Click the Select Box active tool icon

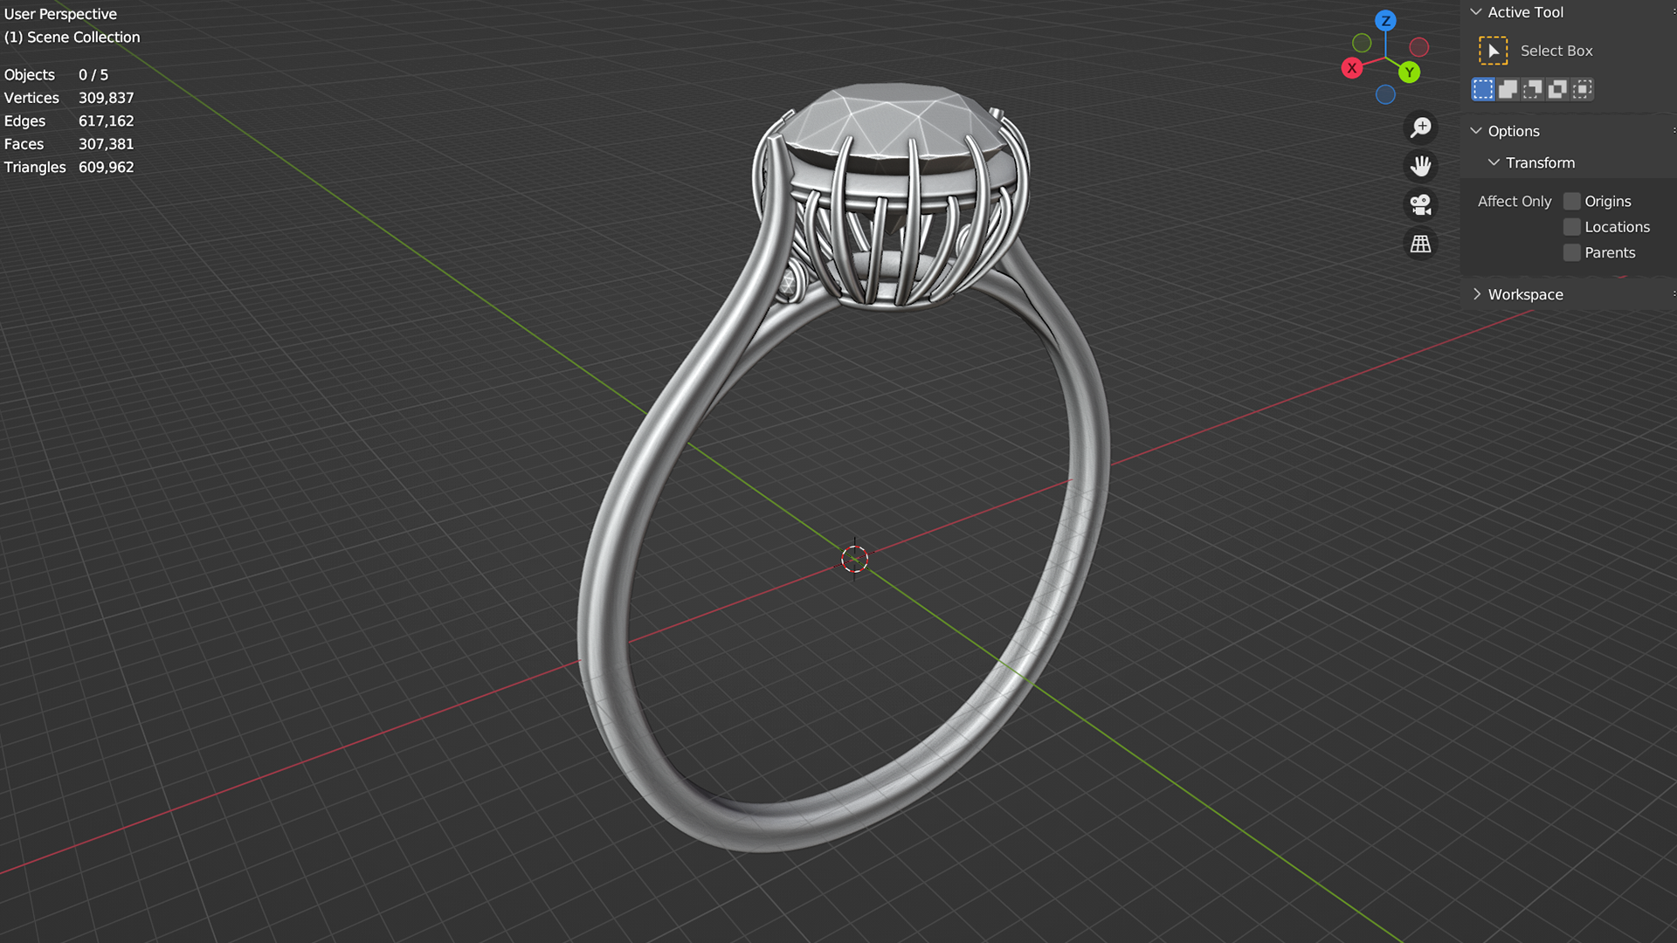(1493, 51)
